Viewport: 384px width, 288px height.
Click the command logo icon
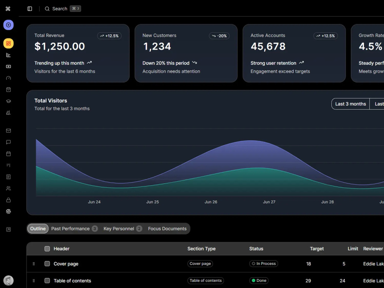[8, 9]
